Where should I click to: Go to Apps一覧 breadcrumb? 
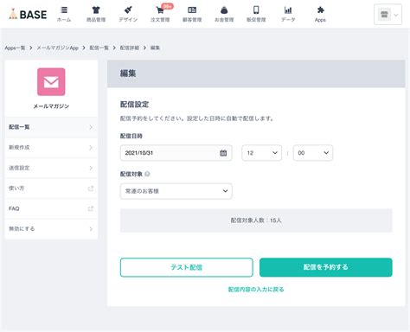point(15,48)
